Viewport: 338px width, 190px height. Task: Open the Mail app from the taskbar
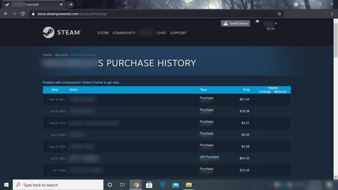point(176,185)
